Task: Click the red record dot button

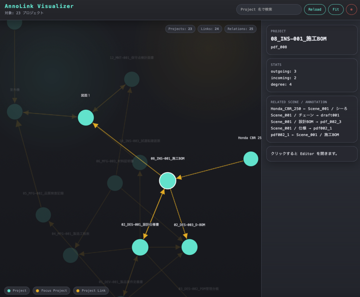Action: click(351, 9)
